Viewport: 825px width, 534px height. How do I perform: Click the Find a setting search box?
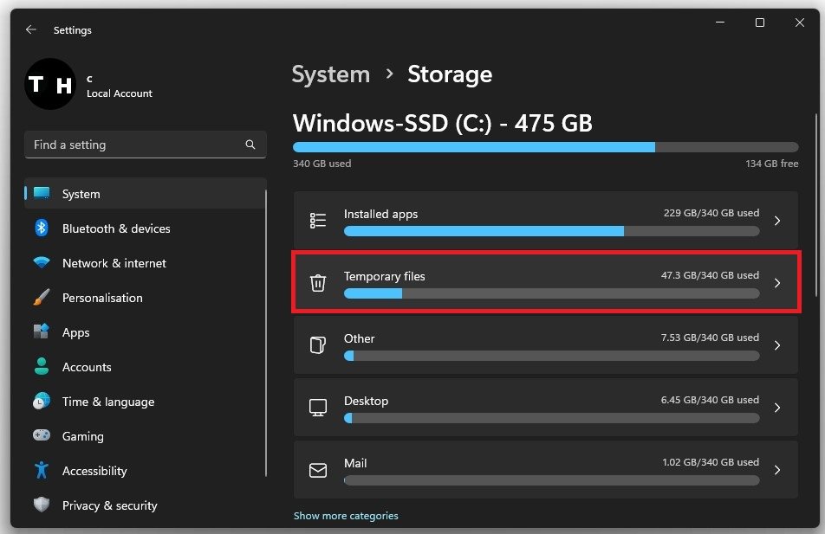134,145
